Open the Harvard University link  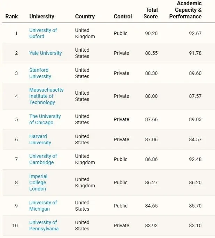point(40,139)
